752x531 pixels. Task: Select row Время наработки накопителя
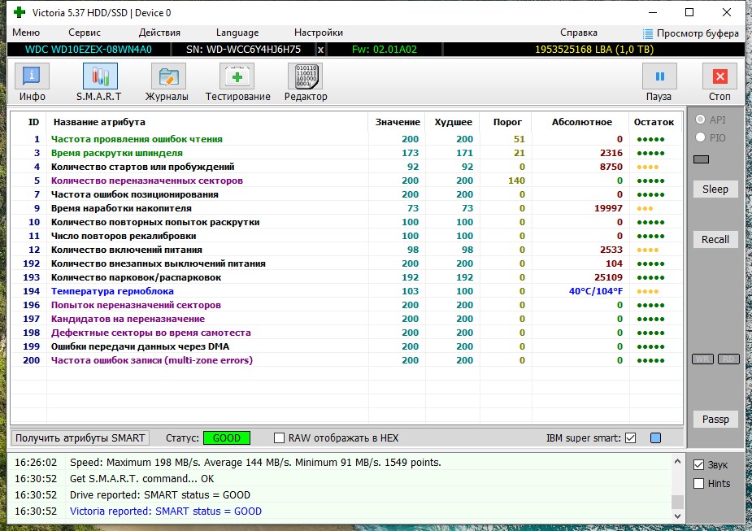[x=347, y=208]
